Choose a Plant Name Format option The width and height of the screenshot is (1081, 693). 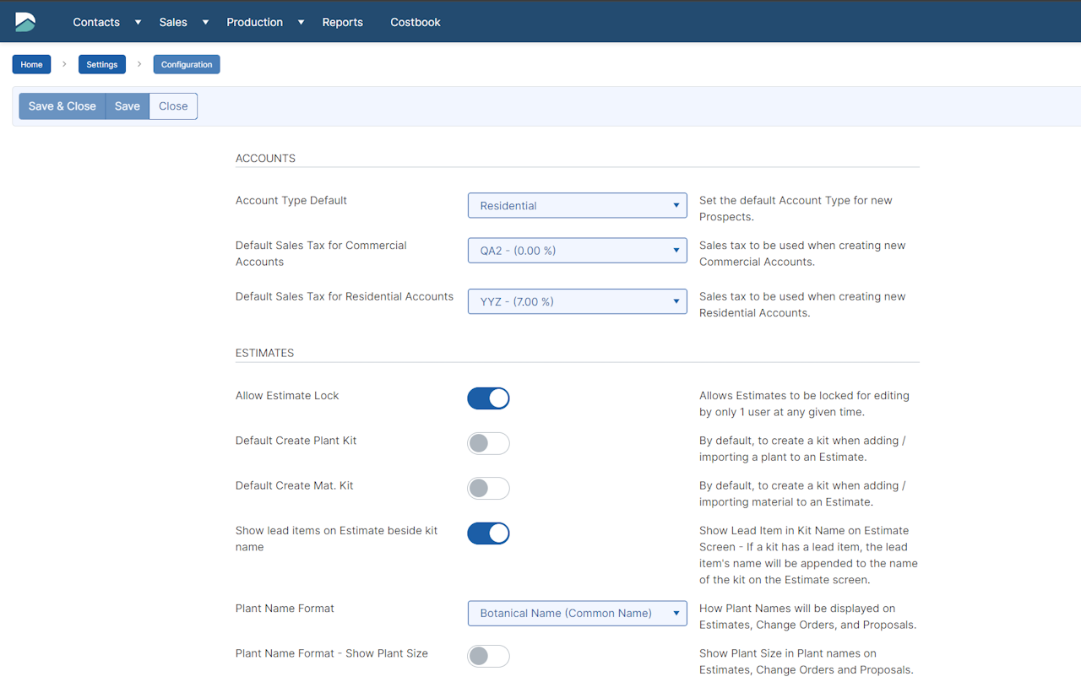coord(577,614)
